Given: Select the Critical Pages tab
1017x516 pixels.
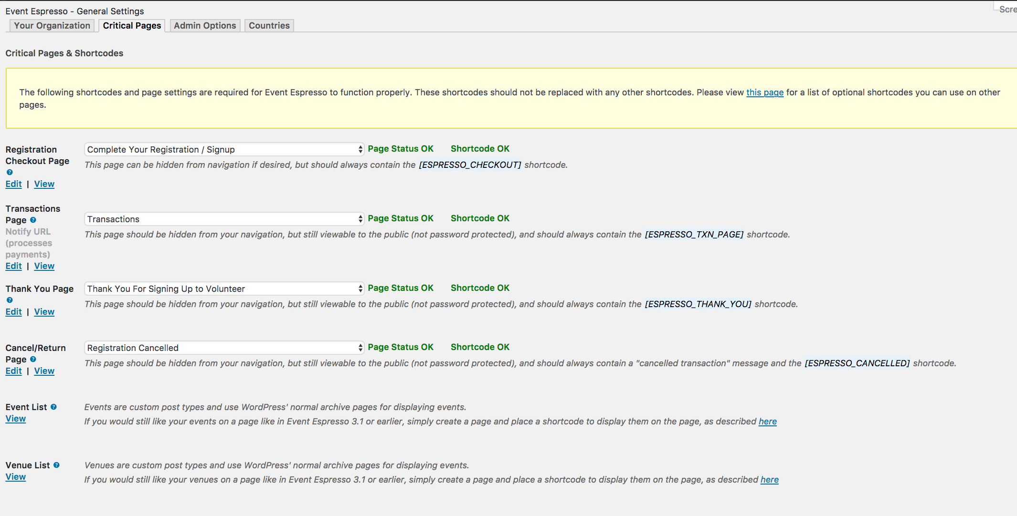Looking at the screenshot, I should (x=132, y=26).
